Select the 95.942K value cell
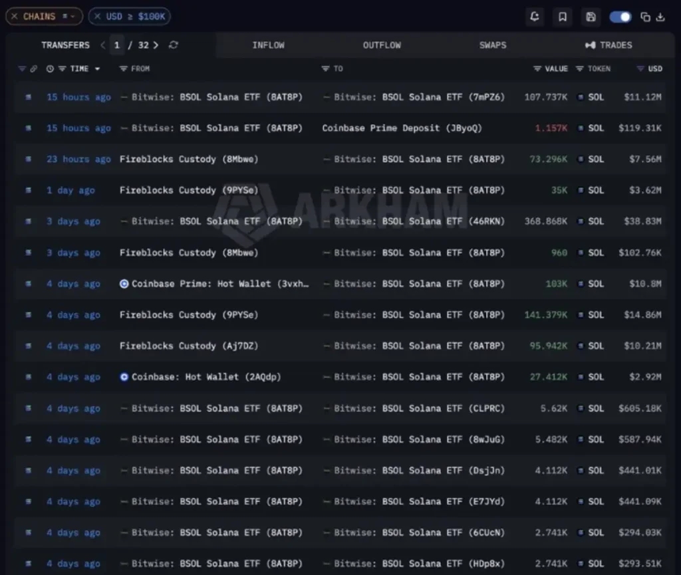The width and height of the screenshot is (681, 575). tap(548, 346)
